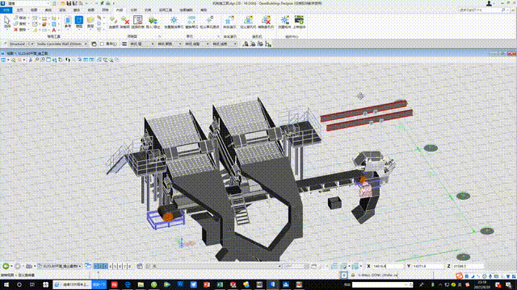
Task: Toggle view 4 in the status bar
Action: (111, 266)
